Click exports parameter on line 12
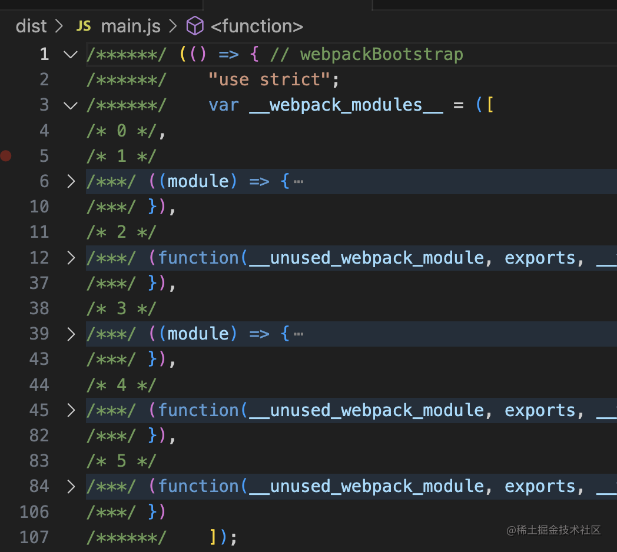The height and width of the screenshot is (552, 617). [540, 258]
